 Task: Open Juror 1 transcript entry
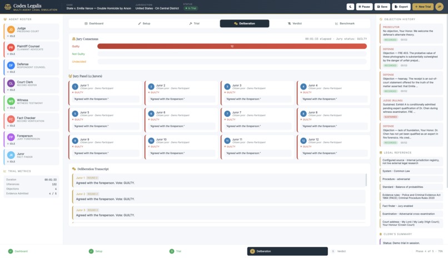(x=219, y=180)
